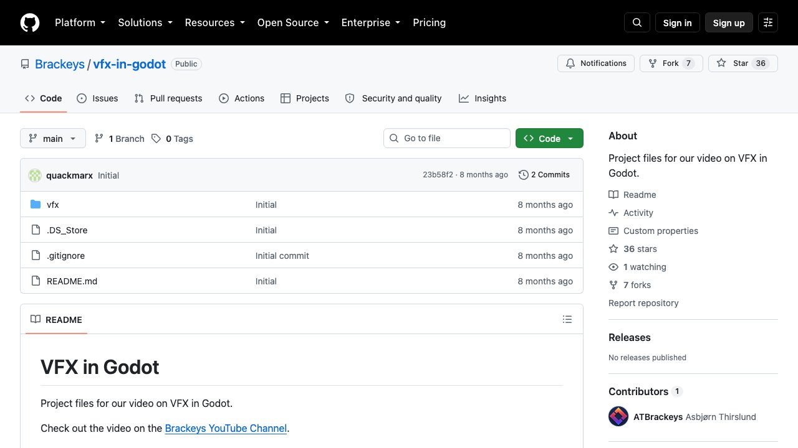Expand the Solutions menu

pos(146,22)
